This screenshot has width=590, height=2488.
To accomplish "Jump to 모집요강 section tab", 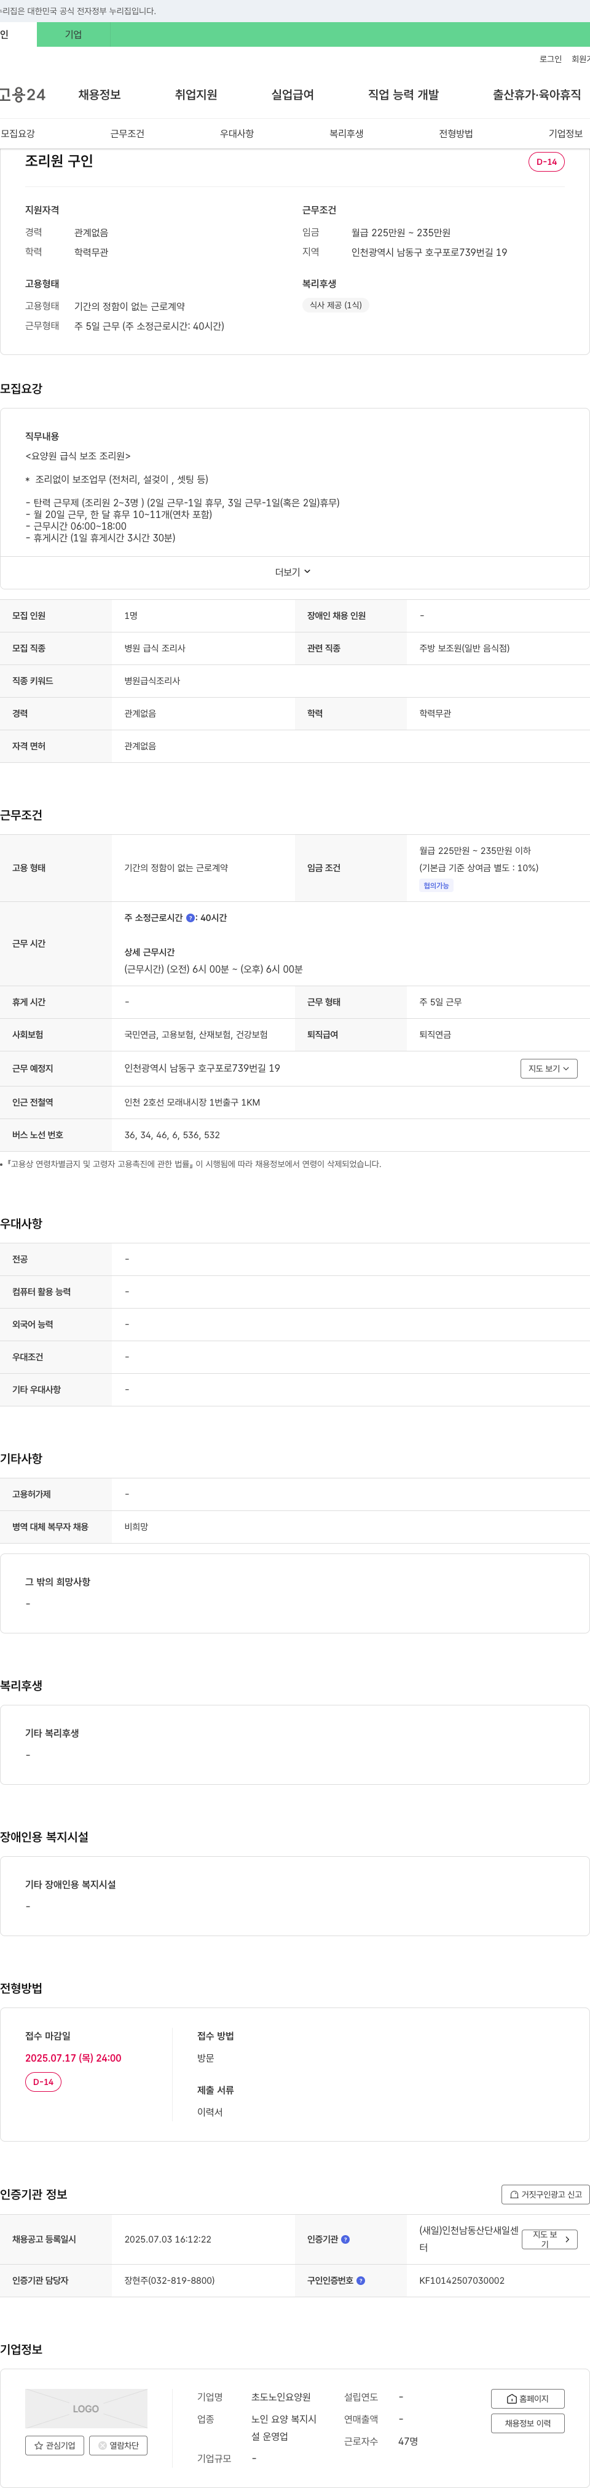I will tap(17, 134).
